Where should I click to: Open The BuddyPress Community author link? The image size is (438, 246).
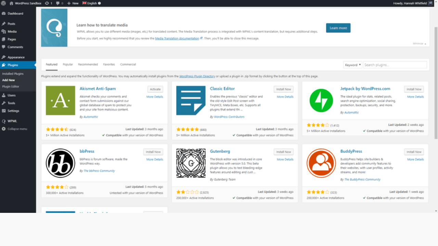pyautogui.click(x=362, y=179)
